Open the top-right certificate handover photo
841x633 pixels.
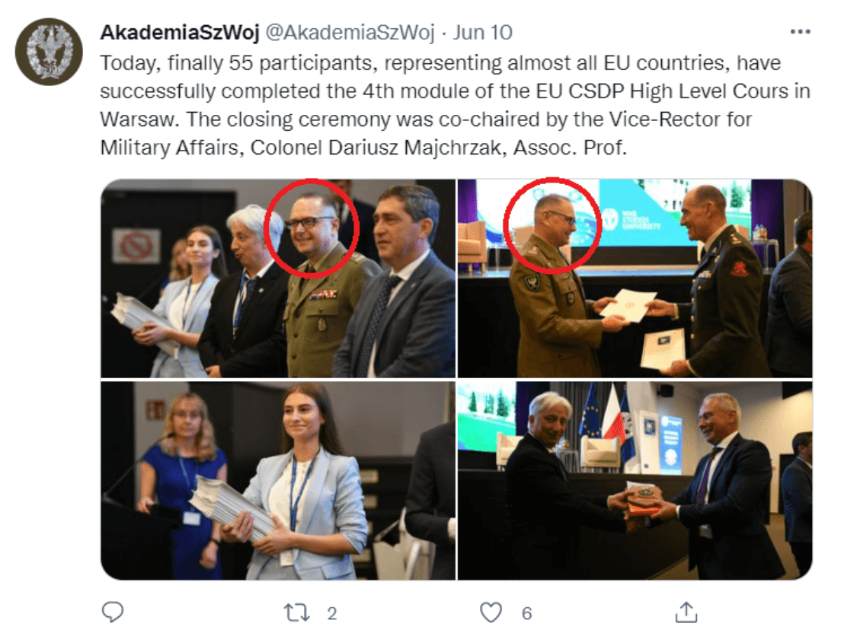point(635,278)
